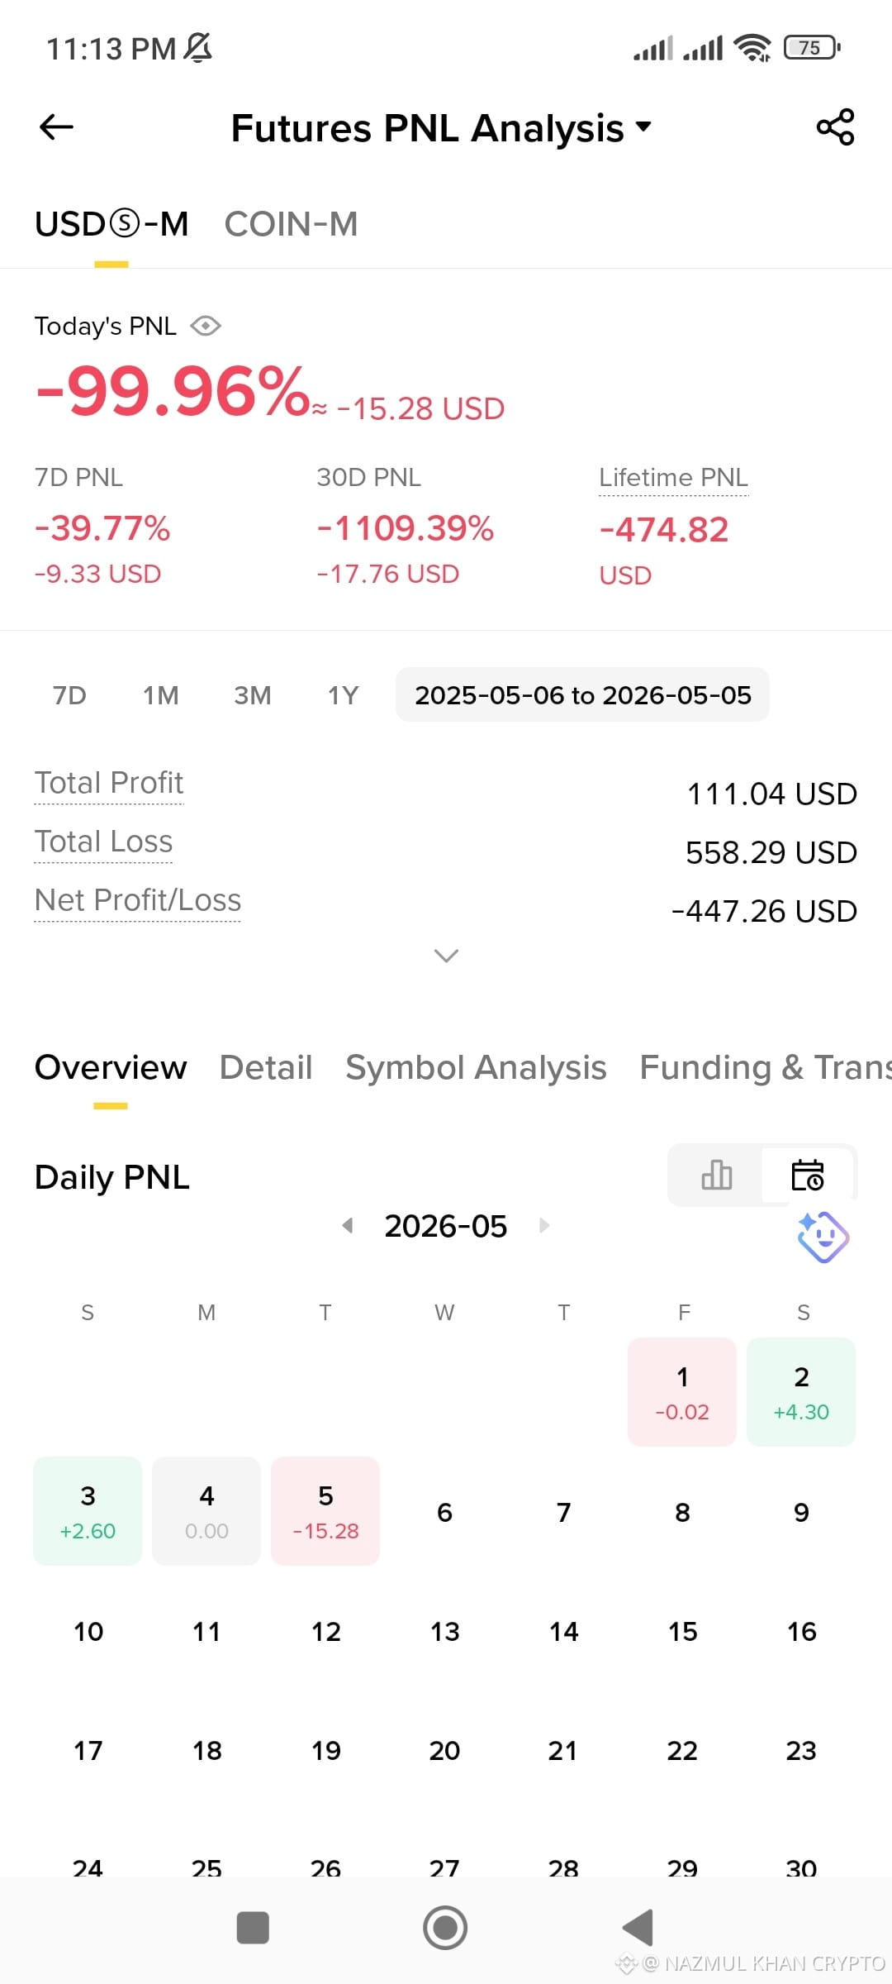Switch Daily PNL to bar chart view
Screen dimensions: 892x1984
(716, 1175)
